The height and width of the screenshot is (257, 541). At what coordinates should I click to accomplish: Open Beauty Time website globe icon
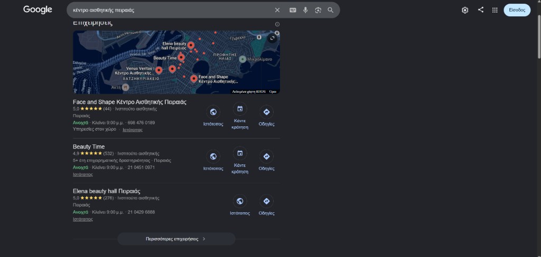pos(213,156)
